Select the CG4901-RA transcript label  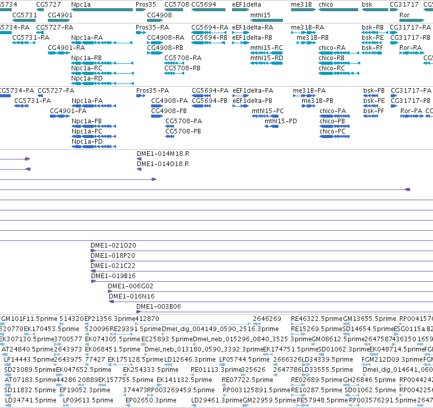67,48
